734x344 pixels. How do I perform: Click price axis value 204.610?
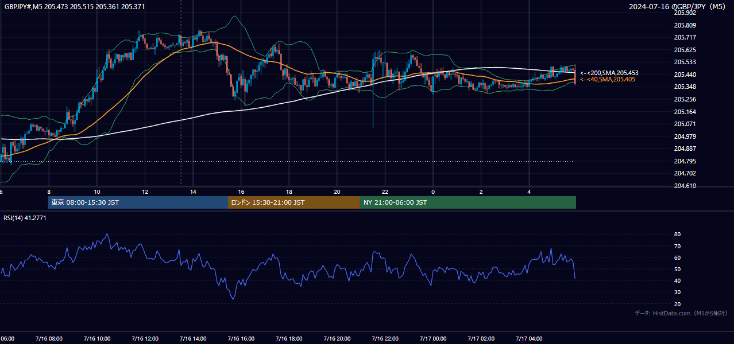685,186
